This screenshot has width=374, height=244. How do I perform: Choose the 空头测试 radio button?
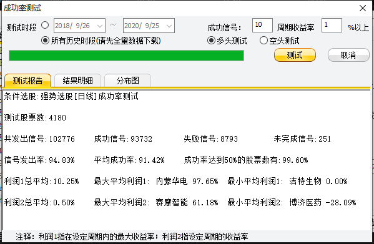[x=263, y=41]
